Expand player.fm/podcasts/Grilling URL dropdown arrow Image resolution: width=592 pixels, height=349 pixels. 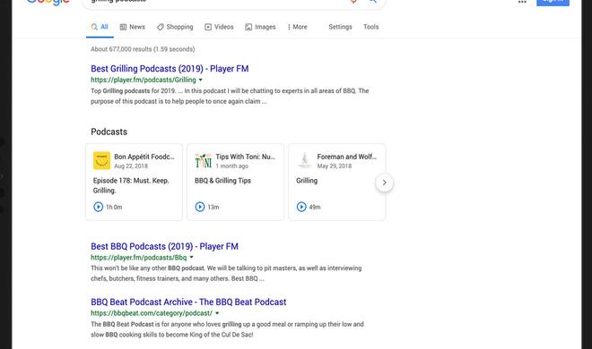pos(201,80)
